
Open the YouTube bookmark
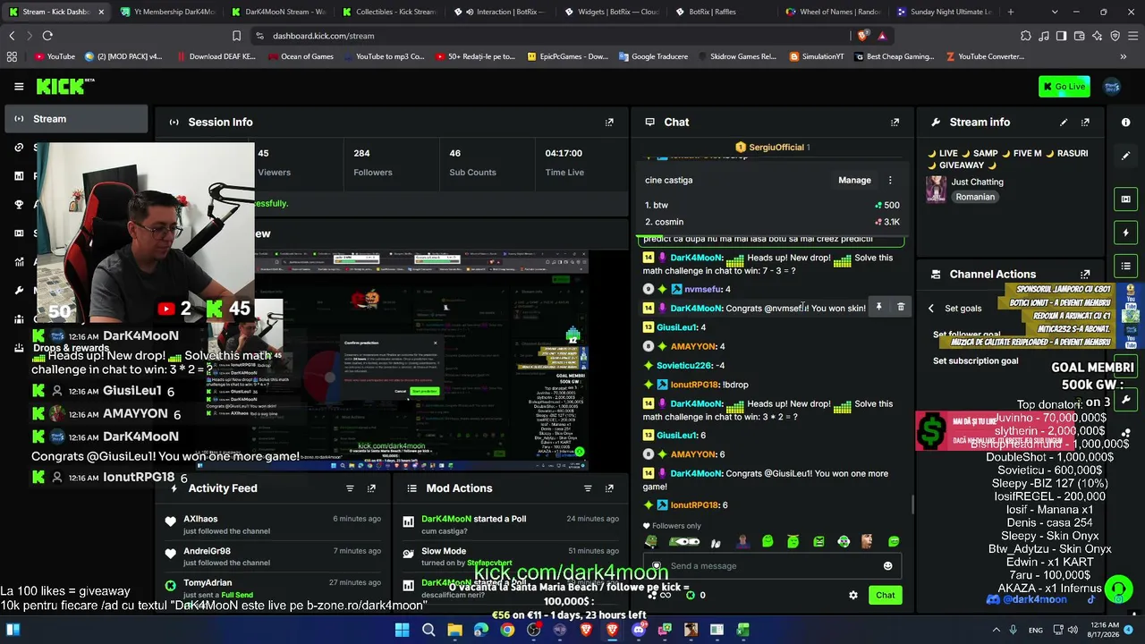55,56
